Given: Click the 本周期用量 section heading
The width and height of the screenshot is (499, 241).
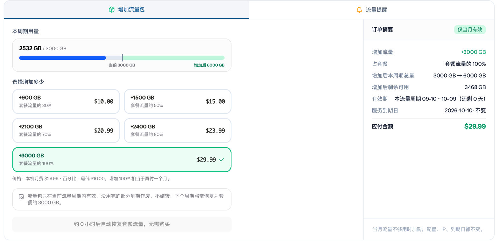Looking at the screenshot, I should [26, 31].
